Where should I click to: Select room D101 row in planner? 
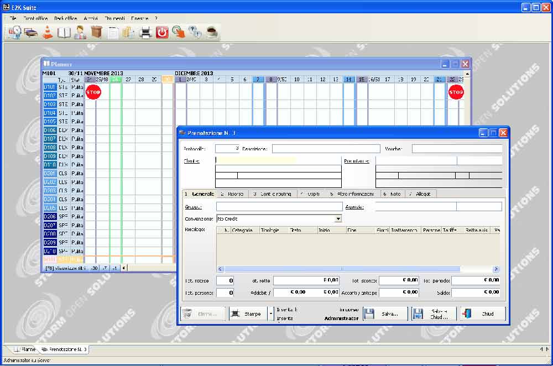50,87
